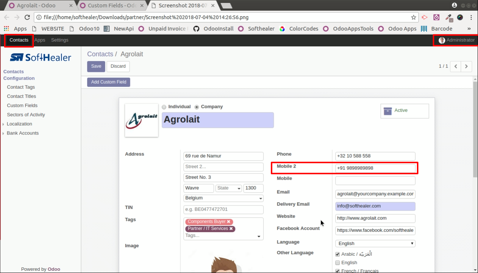Open the Settings top menu
Viewport: 478px width, 273px height.
[x=60, y=40]
